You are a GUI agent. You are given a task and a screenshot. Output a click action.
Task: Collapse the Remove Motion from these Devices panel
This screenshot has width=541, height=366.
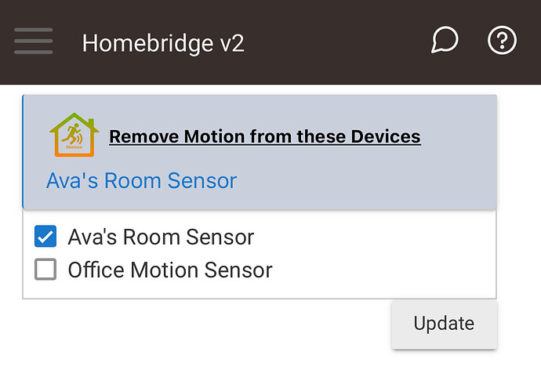point(260,152)
